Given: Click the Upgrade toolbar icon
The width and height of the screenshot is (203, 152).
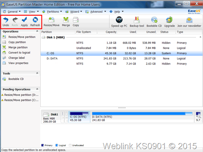Looking at the screenshot, I should (169, 22).
